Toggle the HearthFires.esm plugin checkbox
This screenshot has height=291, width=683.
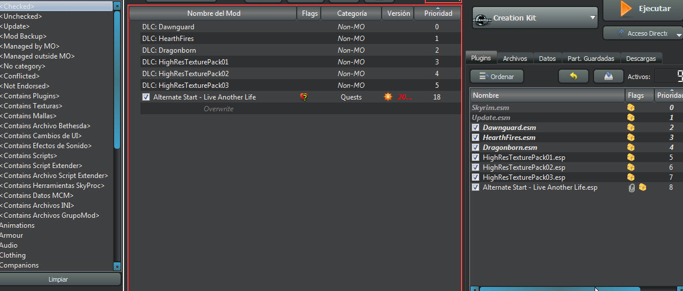click(x=476, y=138)
